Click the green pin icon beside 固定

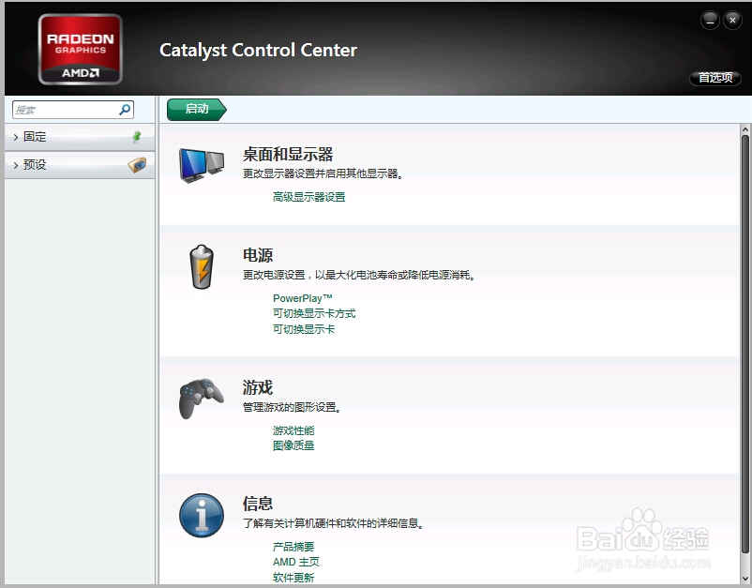(137, 137)
